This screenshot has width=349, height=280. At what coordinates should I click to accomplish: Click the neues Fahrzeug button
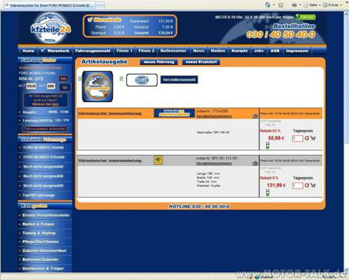(159, 62)
